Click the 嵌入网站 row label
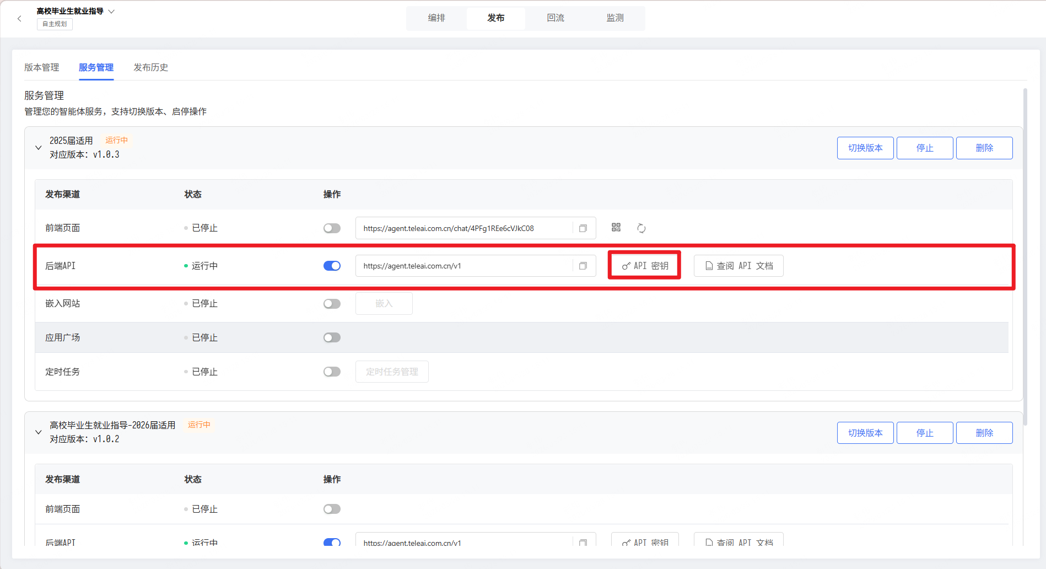This screenshot has height=569, width=1046. 62,304
